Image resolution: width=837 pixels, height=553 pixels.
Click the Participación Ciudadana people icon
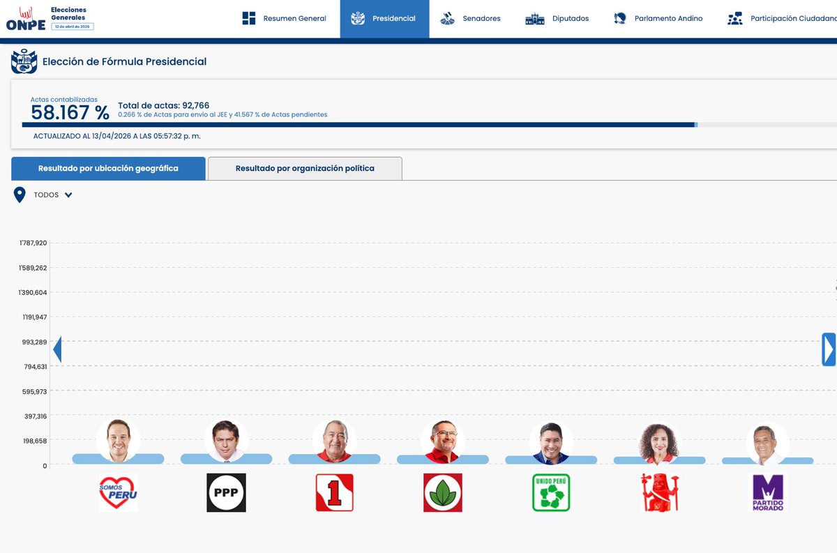[734, 17]
